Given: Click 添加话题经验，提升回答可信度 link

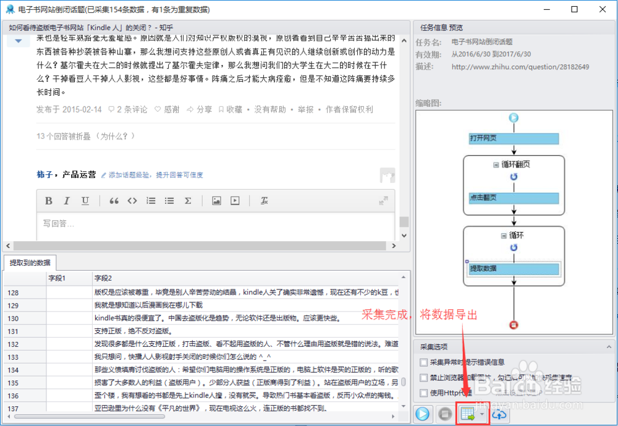Looking at the screenshot, I should point(152,175).
